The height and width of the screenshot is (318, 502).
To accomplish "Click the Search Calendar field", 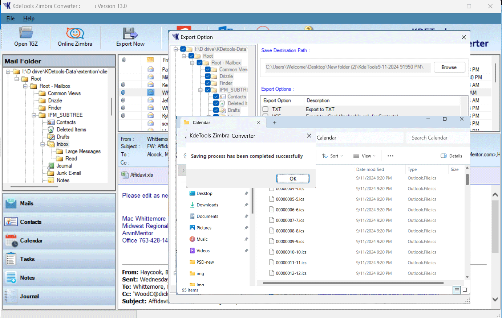I will point(438,138).
